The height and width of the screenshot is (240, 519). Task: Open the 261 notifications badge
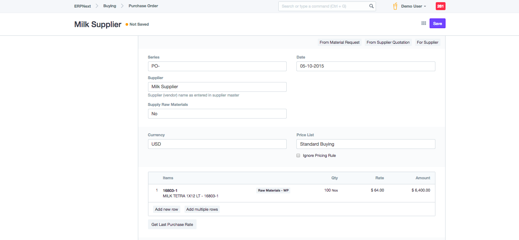(440, 6)
